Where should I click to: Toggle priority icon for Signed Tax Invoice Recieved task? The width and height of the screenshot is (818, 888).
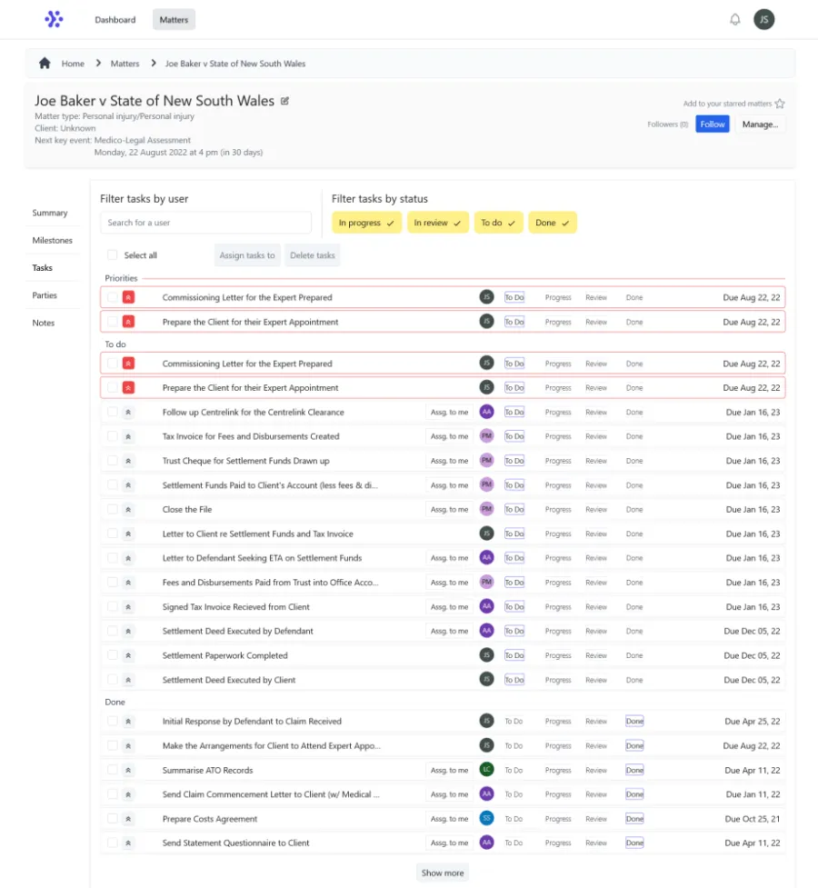(x=128, y=607)
